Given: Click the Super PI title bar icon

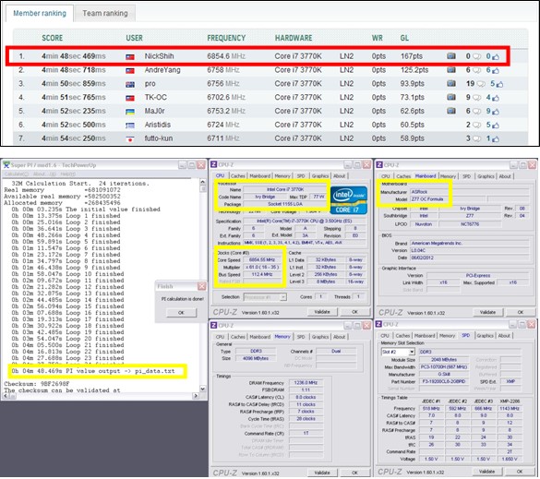Looking at the screenshot, I should 6,165.
